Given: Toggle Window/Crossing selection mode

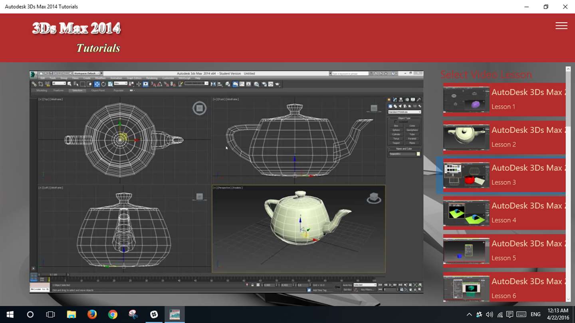Looking at the screenshot, I should [89, 84].
